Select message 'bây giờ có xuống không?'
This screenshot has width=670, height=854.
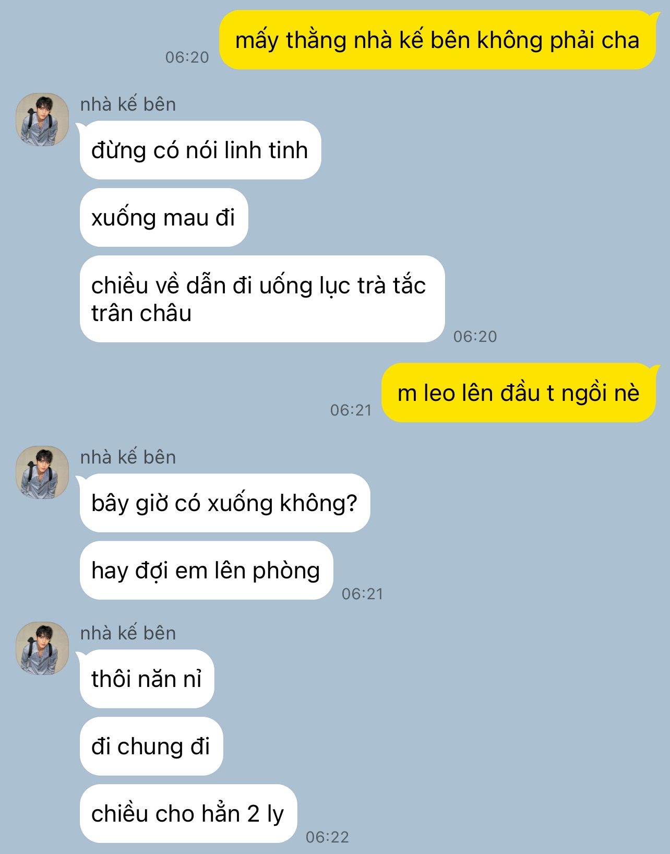pos(225,503)
